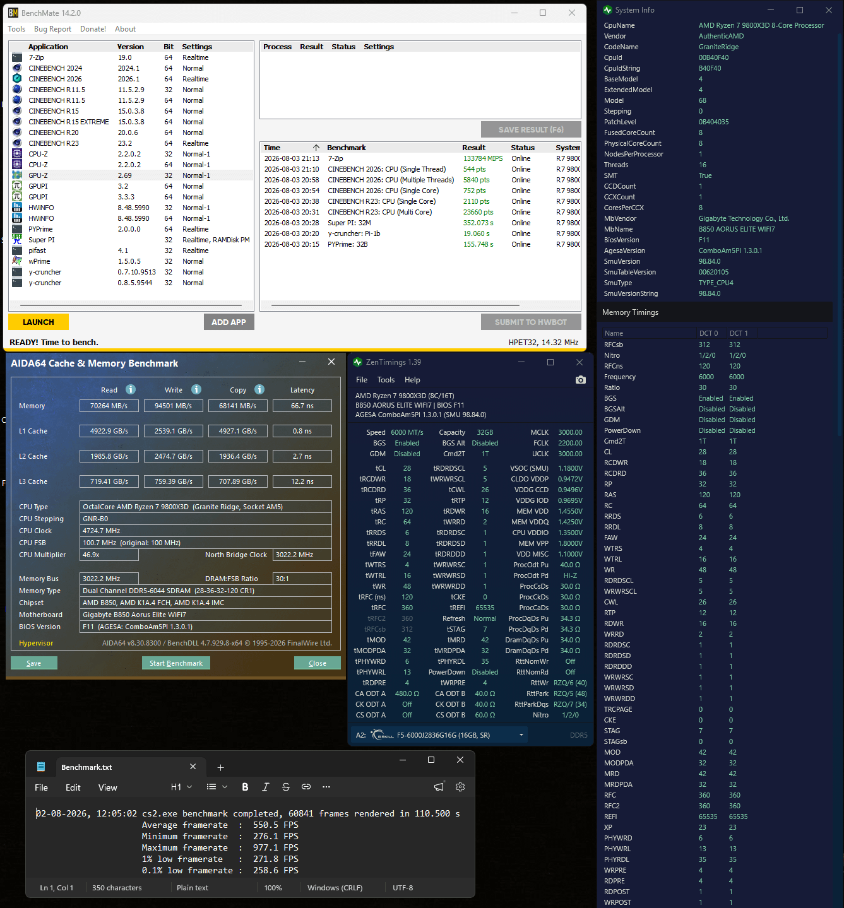The image size is (844, 908).
Task: Click the SAVE RESULT (F6) button
Action: (x=531, y=129)
